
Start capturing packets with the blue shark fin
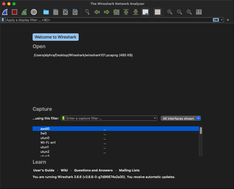pos(5,12)
